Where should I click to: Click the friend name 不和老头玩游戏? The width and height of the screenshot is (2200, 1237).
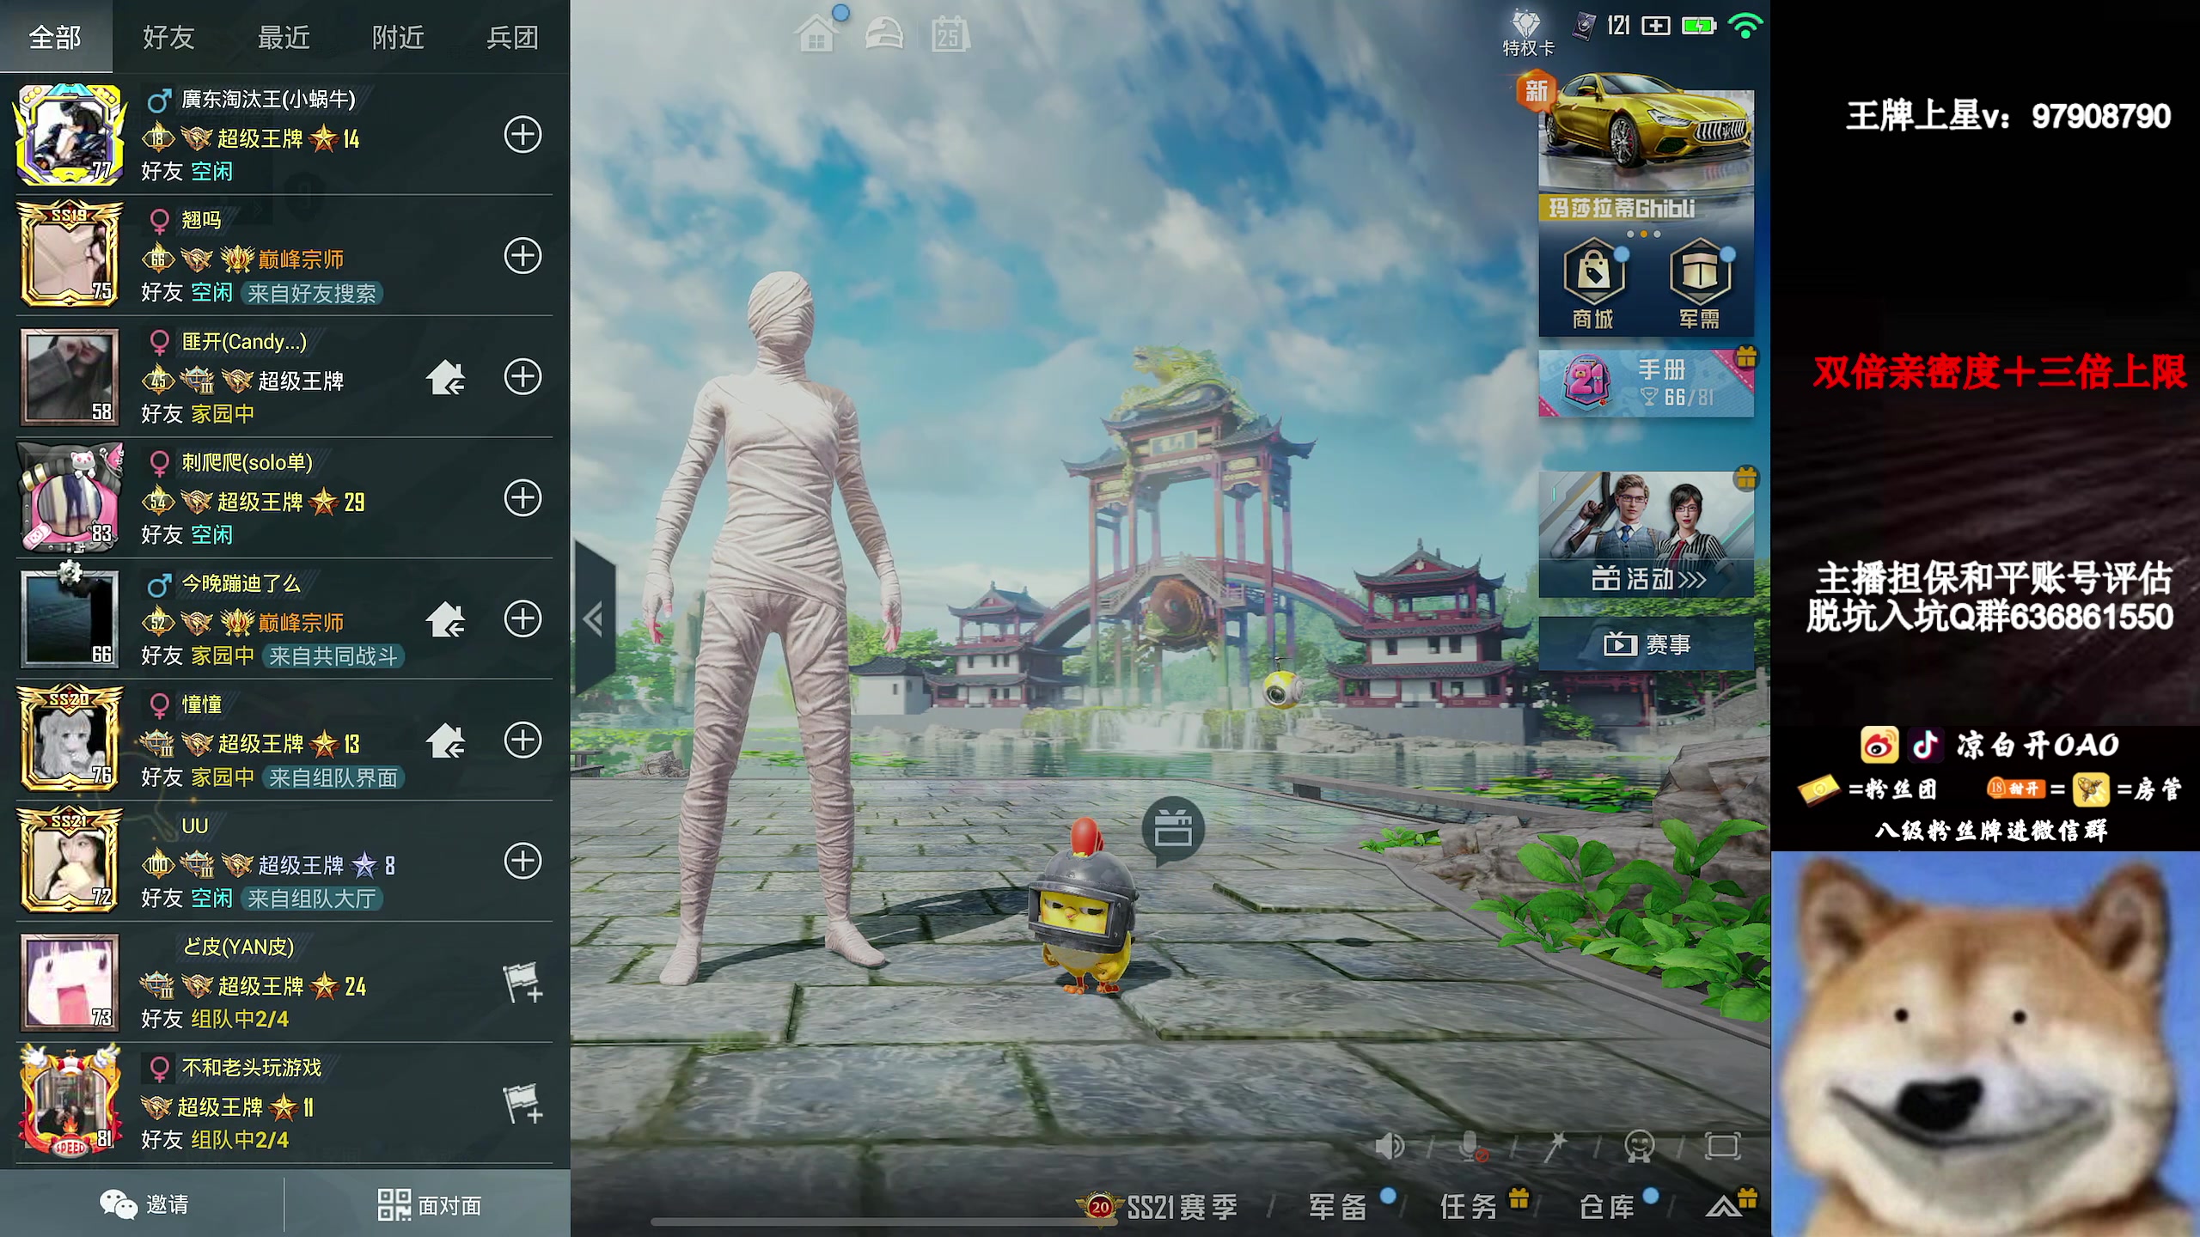[252, 1068]
